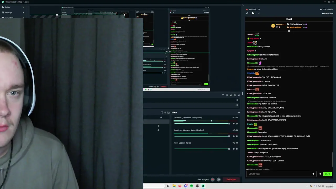The height and width of the screenshot is (189, 336).
Task: Replay the first recent event
Action: (237, 100)
